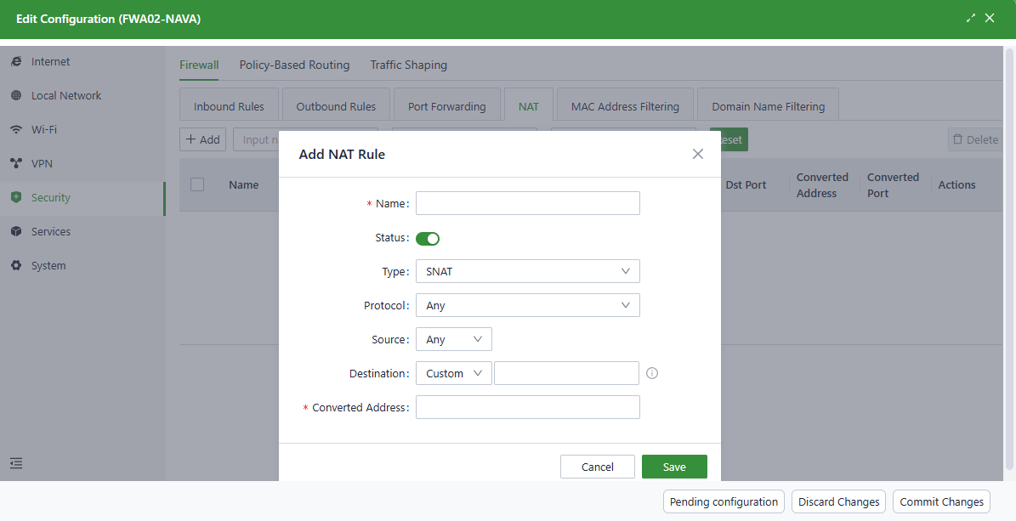Open the Destination Custom dropdown
The width and height of the screenshot is (1016, 521).
tap(453, 373)
